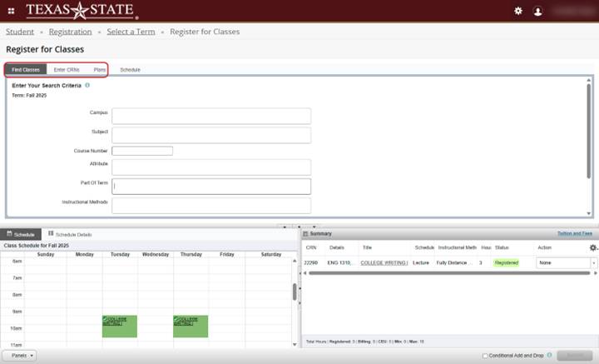Open the Action dropdown for ENG 1310

[567, 262]
